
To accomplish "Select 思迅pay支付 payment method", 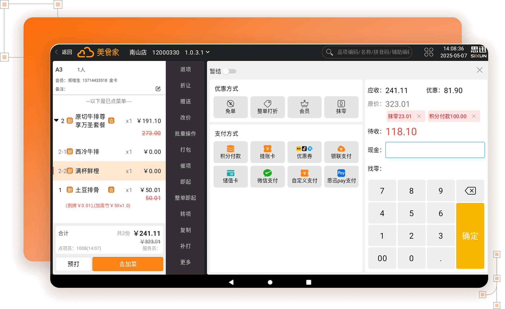I will tap(341, 176).
